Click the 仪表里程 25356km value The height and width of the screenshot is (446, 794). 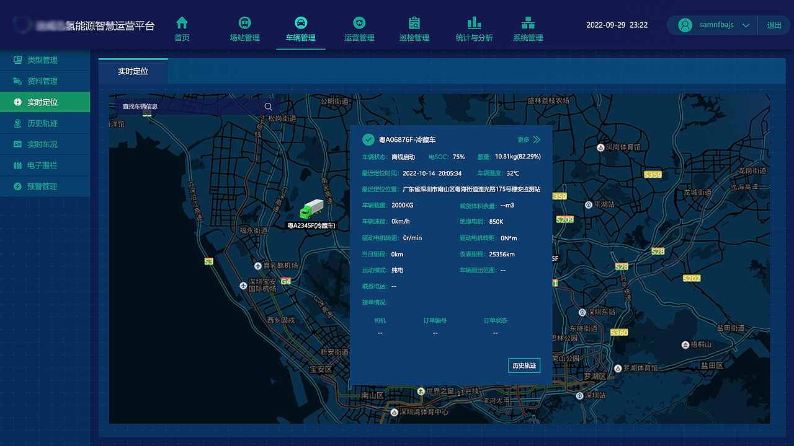[x=502, y=255]
